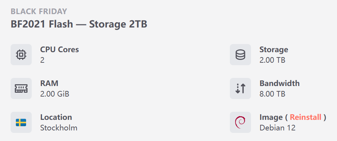Click the Bandwidth up-down arrows icon

click(x=240, y=88)
